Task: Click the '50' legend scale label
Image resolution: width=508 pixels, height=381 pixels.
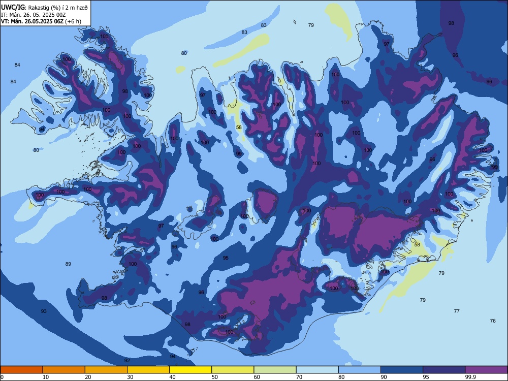Action: (214, 377)
